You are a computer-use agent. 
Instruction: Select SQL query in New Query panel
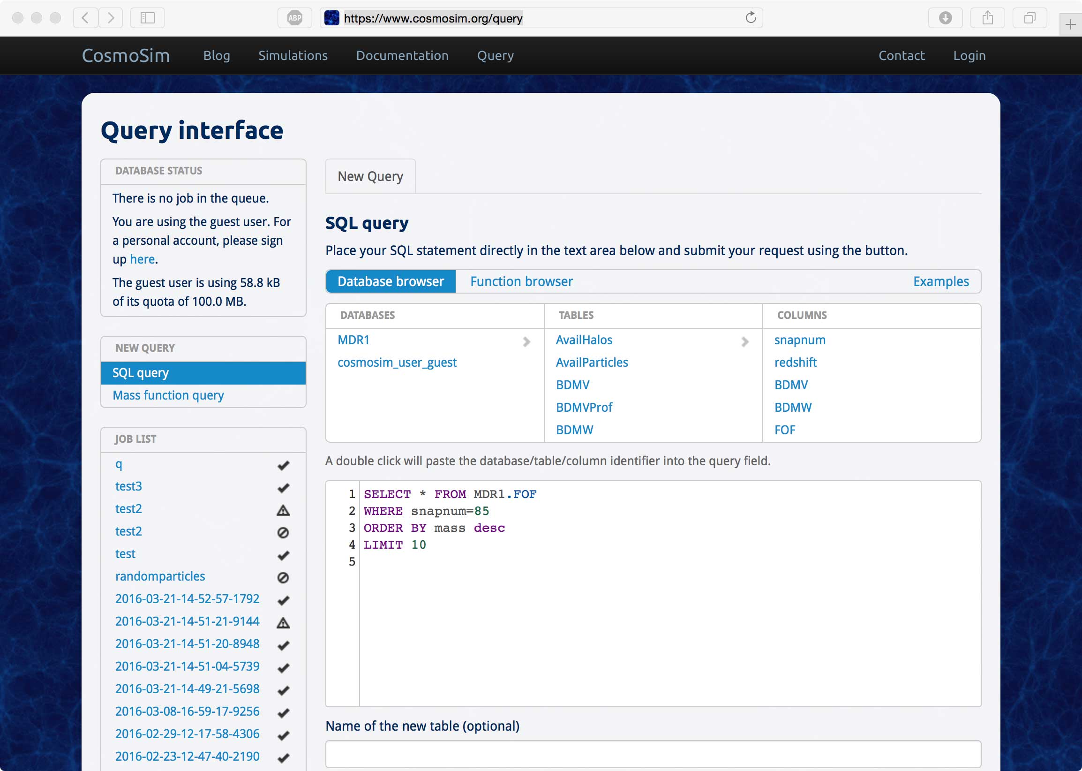pyautogui.click(x=203, y=373)
